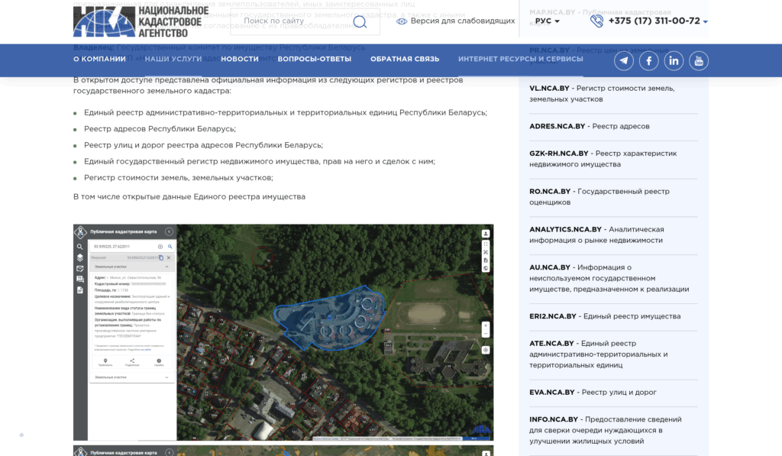Click the fullscreen icon on upper map

point(485,244)
